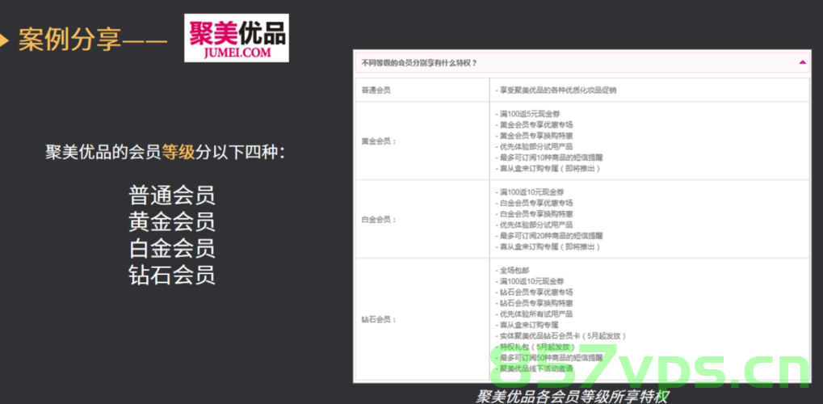
Task: Click the question 不同等级的会员分别享有什么特权？
Action: 419,63
